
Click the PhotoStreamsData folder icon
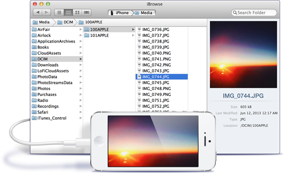pos(34,83)
